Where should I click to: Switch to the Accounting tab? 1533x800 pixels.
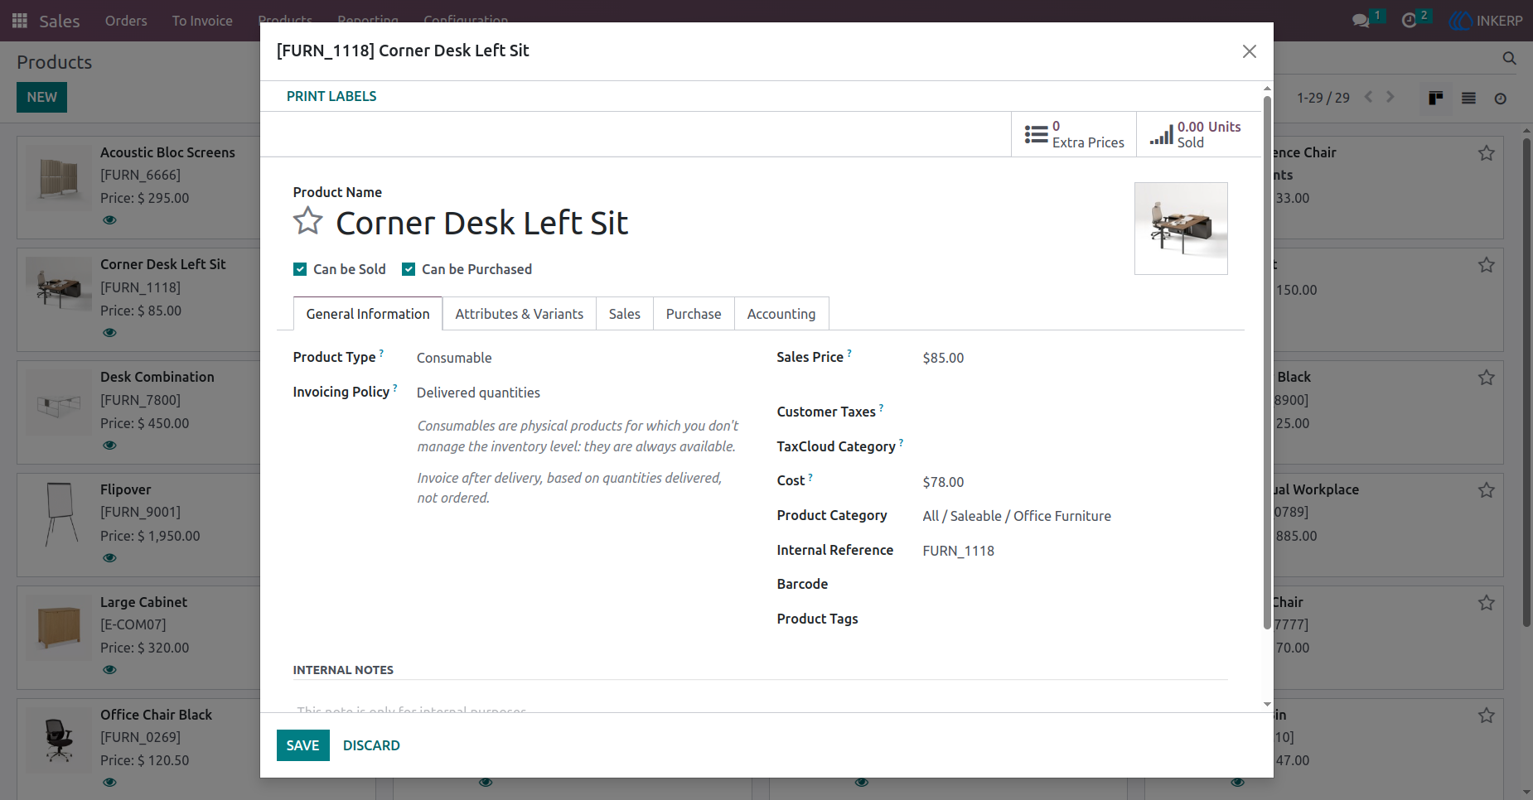click(781, 314)
